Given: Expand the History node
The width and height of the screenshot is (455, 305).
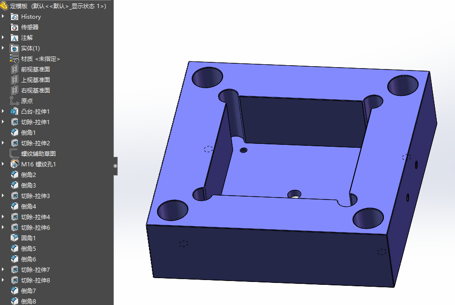Looking at the screenshot, I should 3,16.
